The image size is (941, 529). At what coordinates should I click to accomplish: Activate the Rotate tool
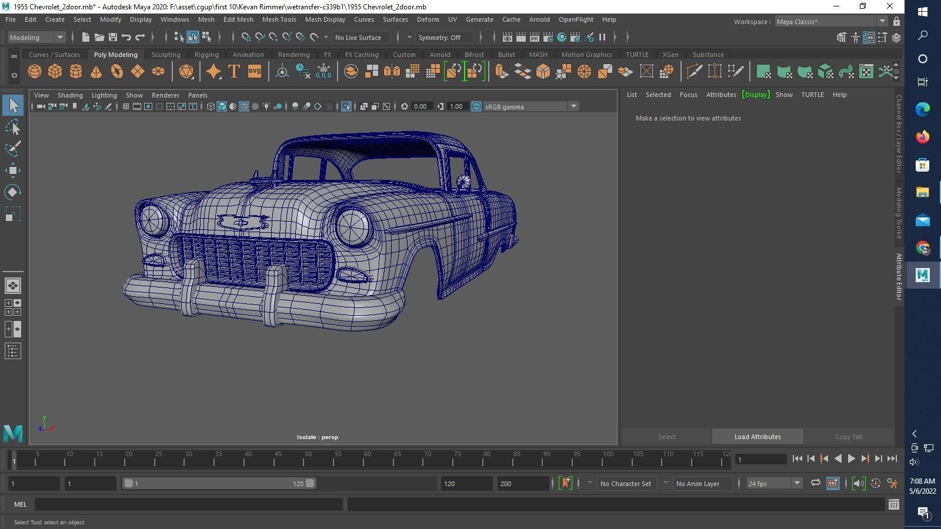point(13,192)
